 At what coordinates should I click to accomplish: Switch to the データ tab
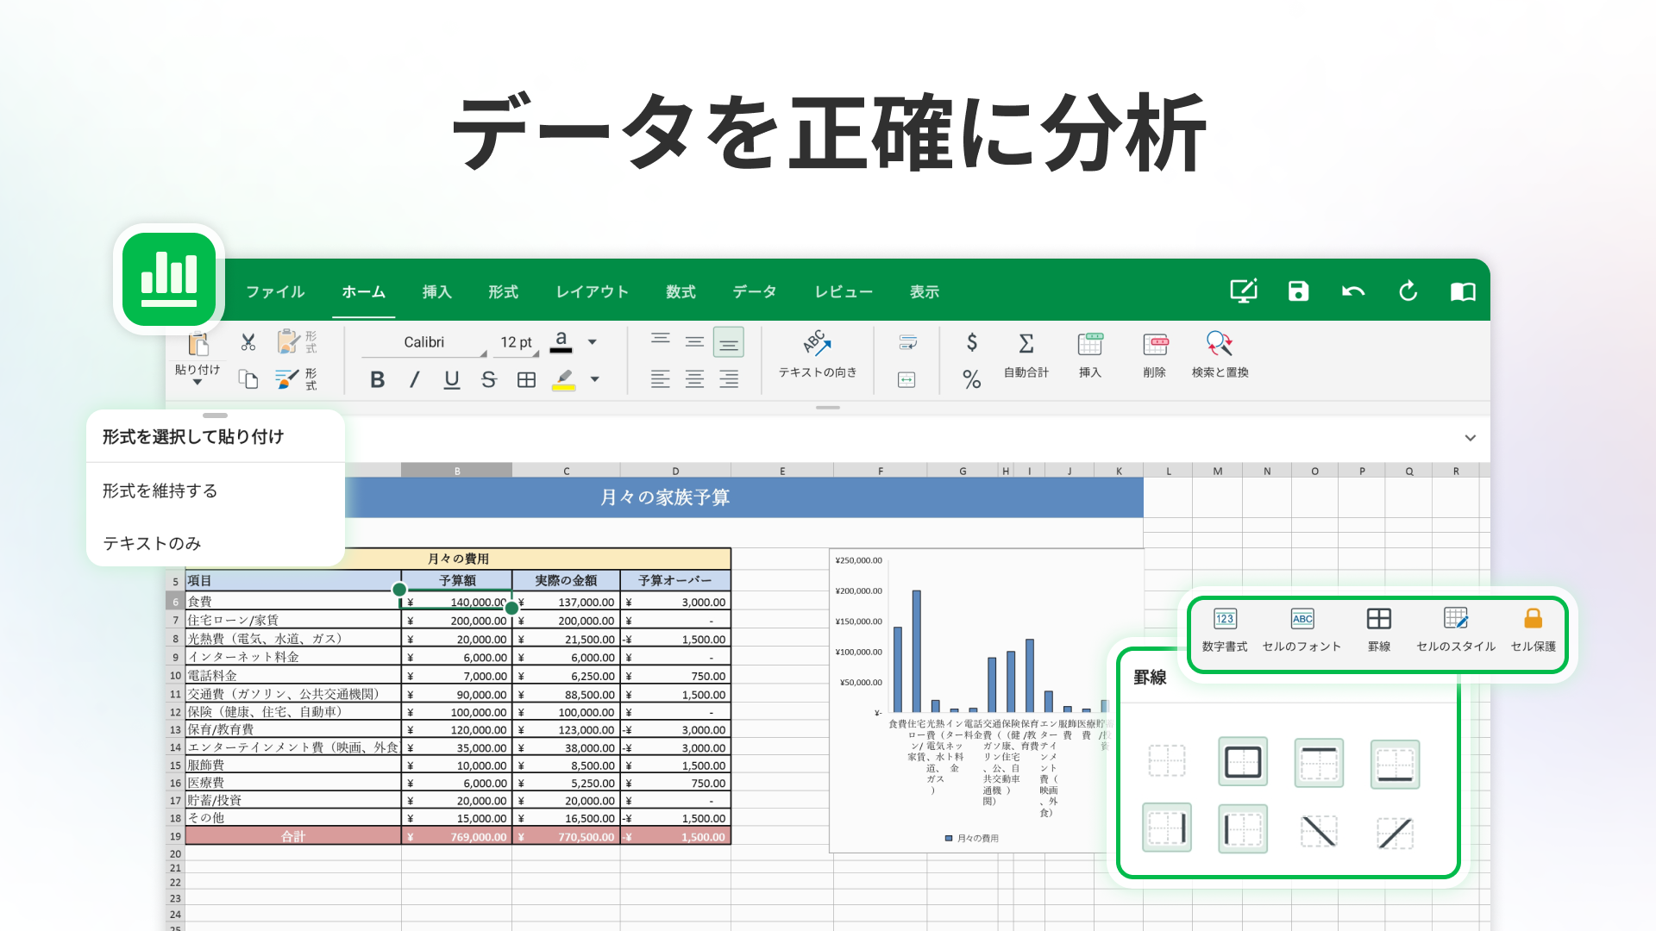point(755,291)
